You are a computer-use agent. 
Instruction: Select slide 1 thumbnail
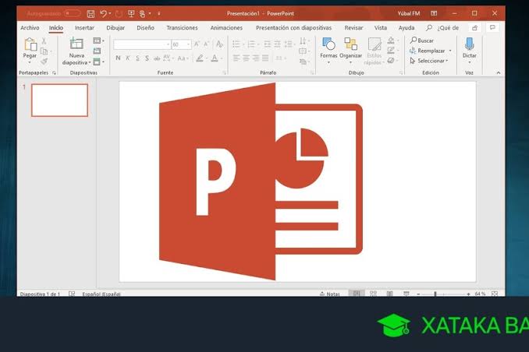pyautogui.click(x=60, y=100)
